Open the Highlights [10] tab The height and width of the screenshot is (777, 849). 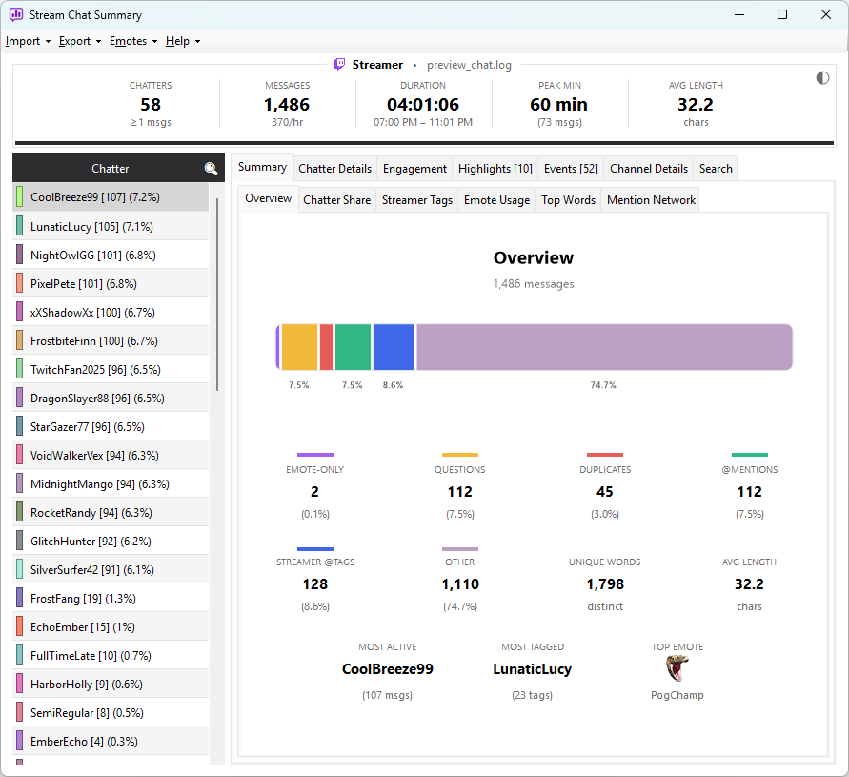(x=495, y=169)
